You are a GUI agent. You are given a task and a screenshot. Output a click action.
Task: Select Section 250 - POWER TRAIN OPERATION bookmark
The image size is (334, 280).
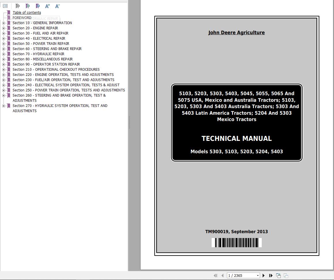click(69, 90)
